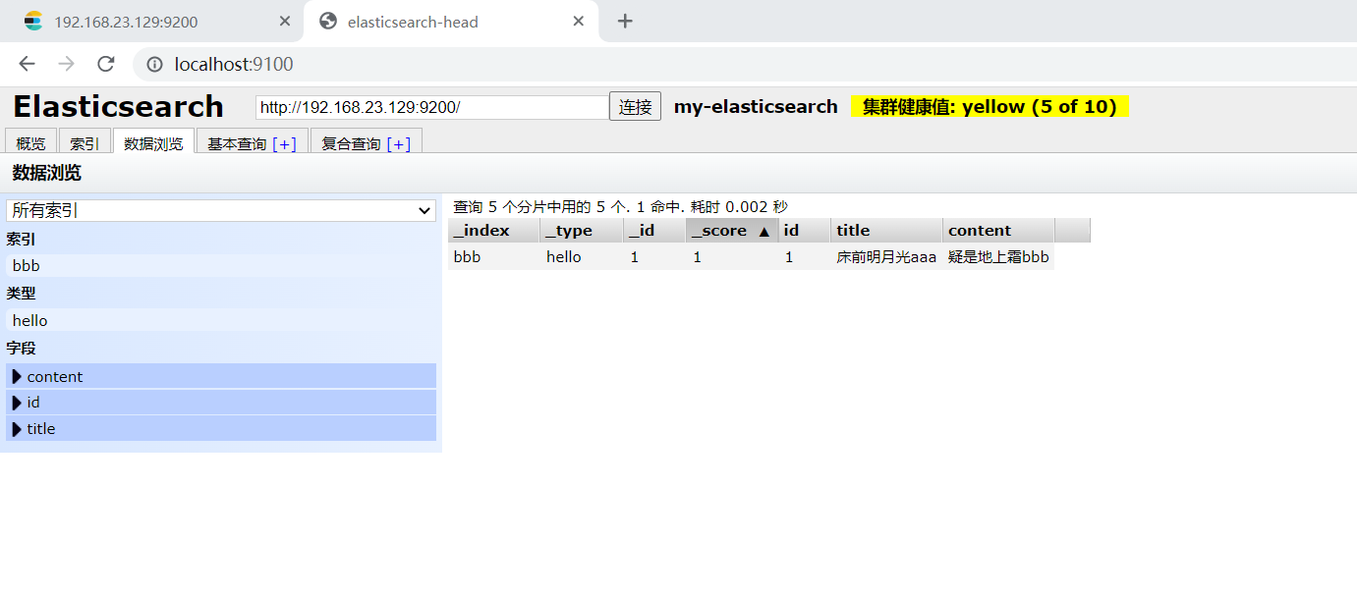Click site info icon in address bar

[154, 65]
